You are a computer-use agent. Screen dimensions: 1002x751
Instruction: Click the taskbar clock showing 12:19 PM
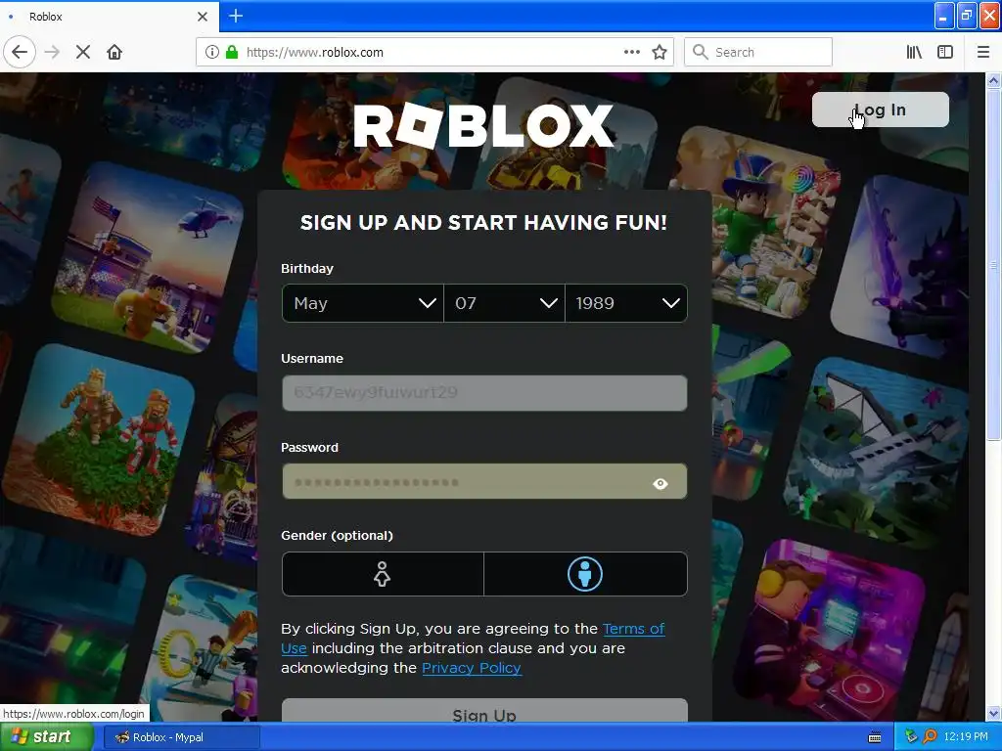(966, 737)
